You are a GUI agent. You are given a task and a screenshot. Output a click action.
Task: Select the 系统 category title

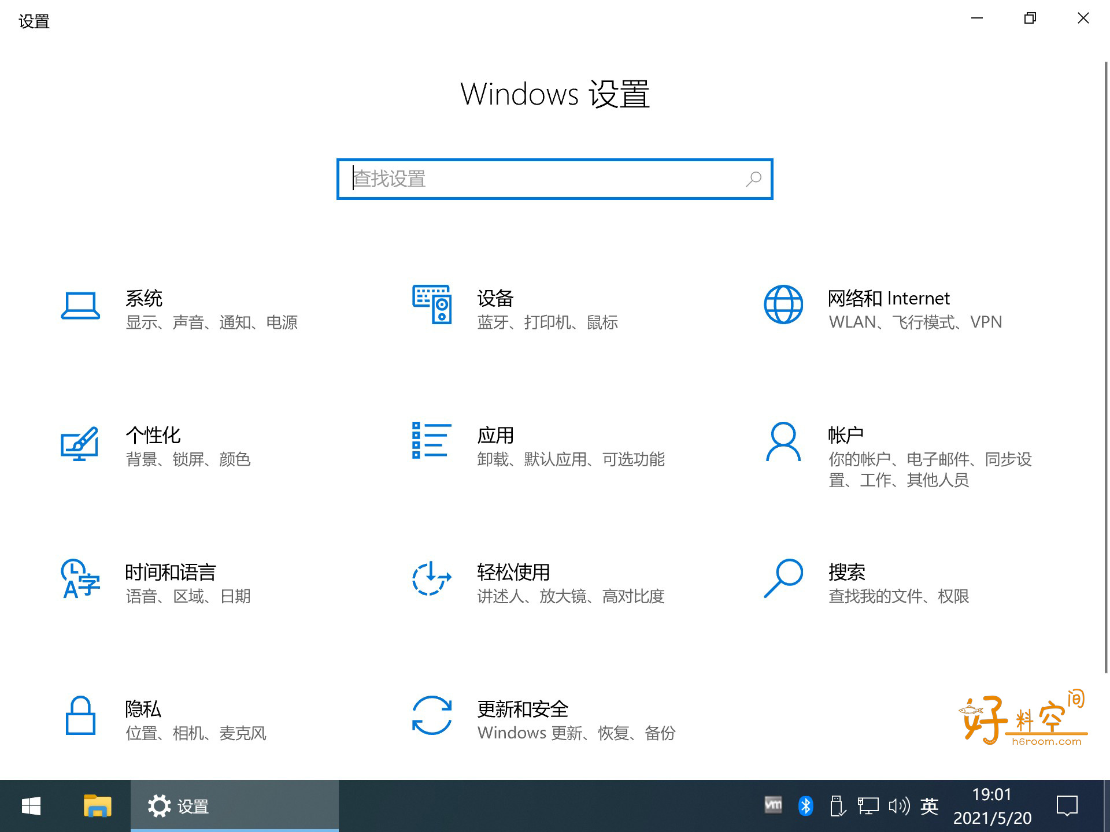click(x=144, y=298)
